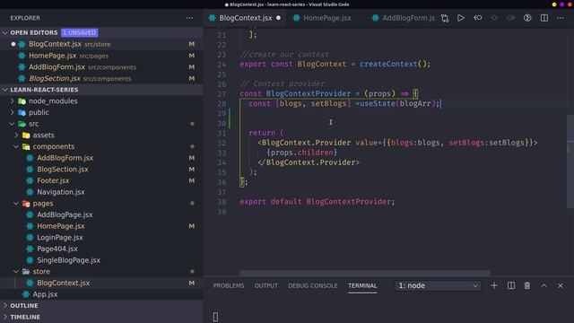Screen dimensions: 574x323
Task: Collapse the pages folder
Action: tap(16, 204)
